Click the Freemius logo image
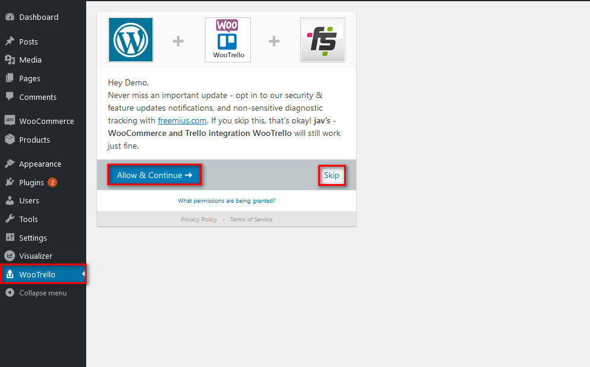 pyautogui.click(x=322, y=40)
